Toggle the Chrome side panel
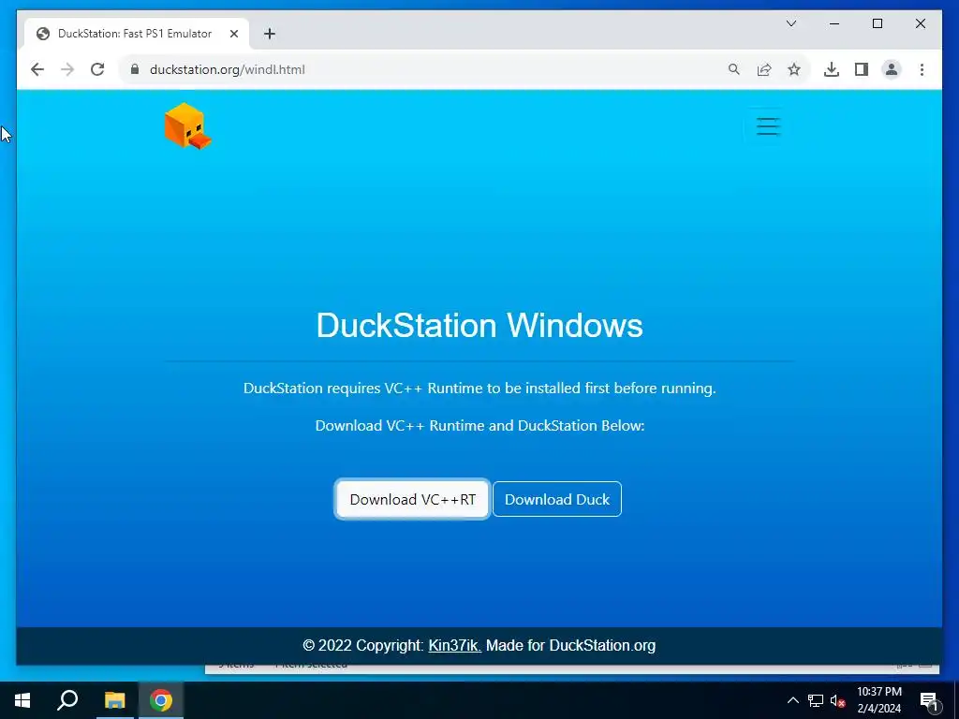The image size is (959, 719). (x=862, y=69)
